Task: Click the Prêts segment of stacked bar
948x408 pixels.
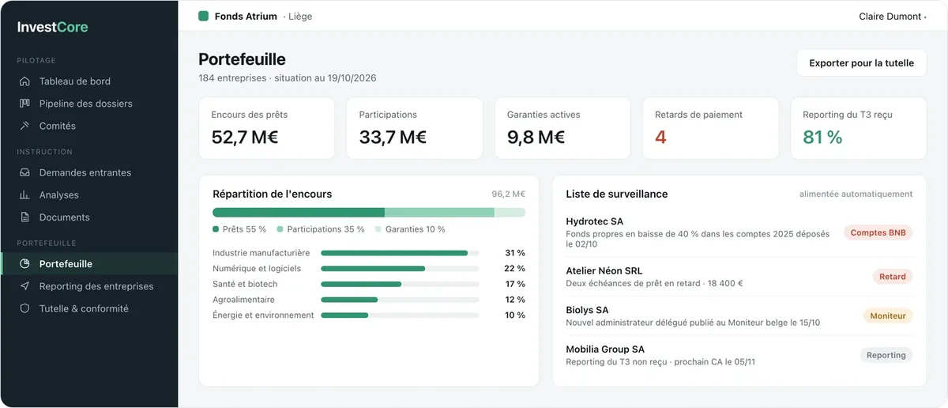Action: coord(299,212)
